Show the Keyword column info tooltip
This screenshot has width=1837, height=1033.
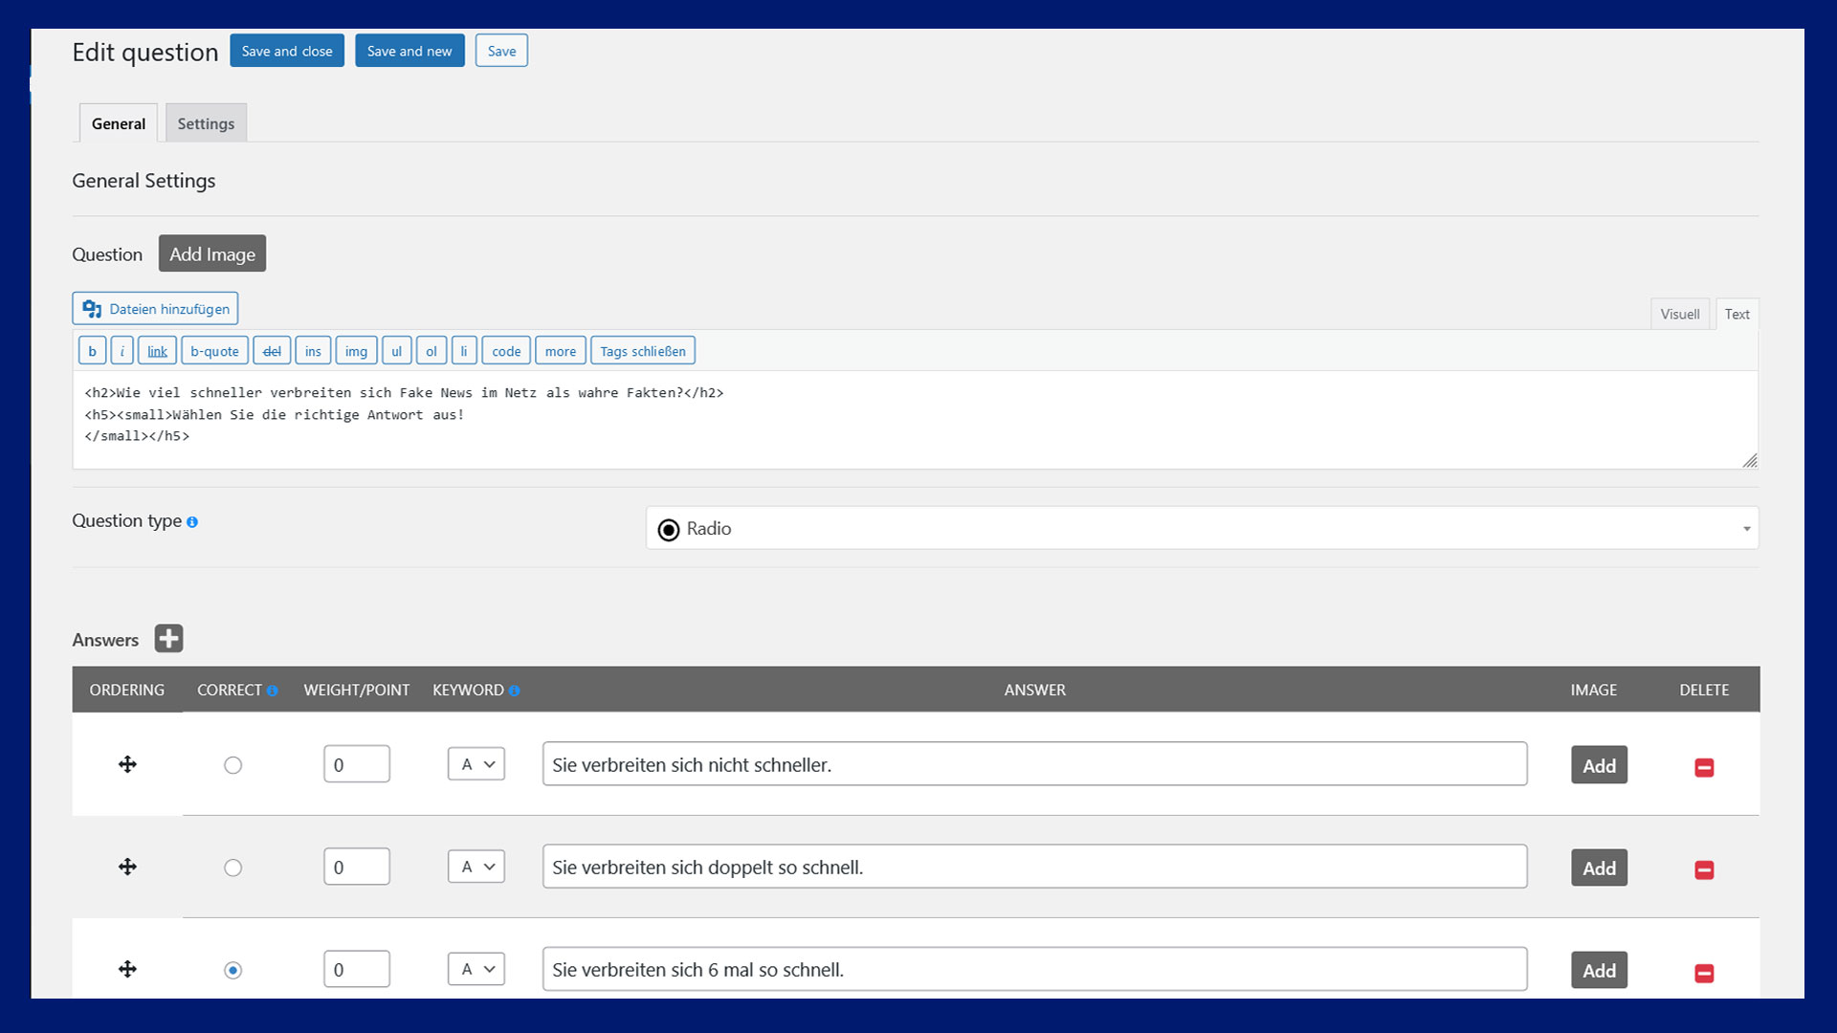[x=514, y=691]
